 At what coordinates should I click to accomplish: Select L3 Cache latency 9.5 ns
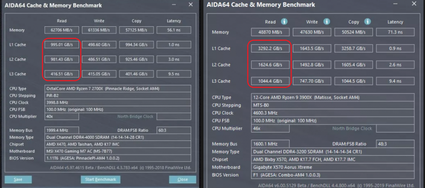174,74
